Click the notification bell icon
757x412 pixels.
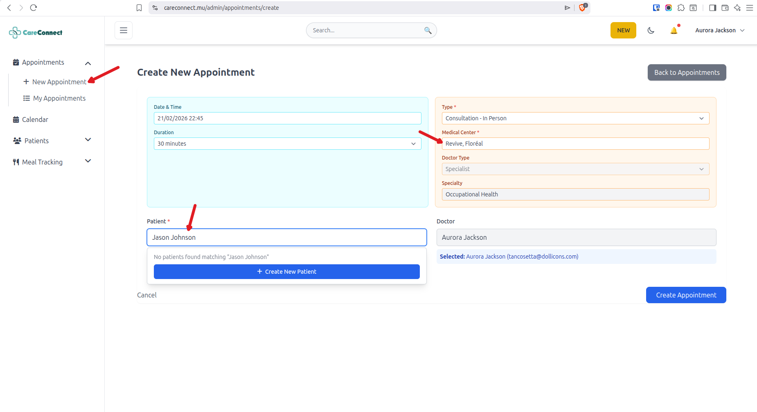(674, 30)
